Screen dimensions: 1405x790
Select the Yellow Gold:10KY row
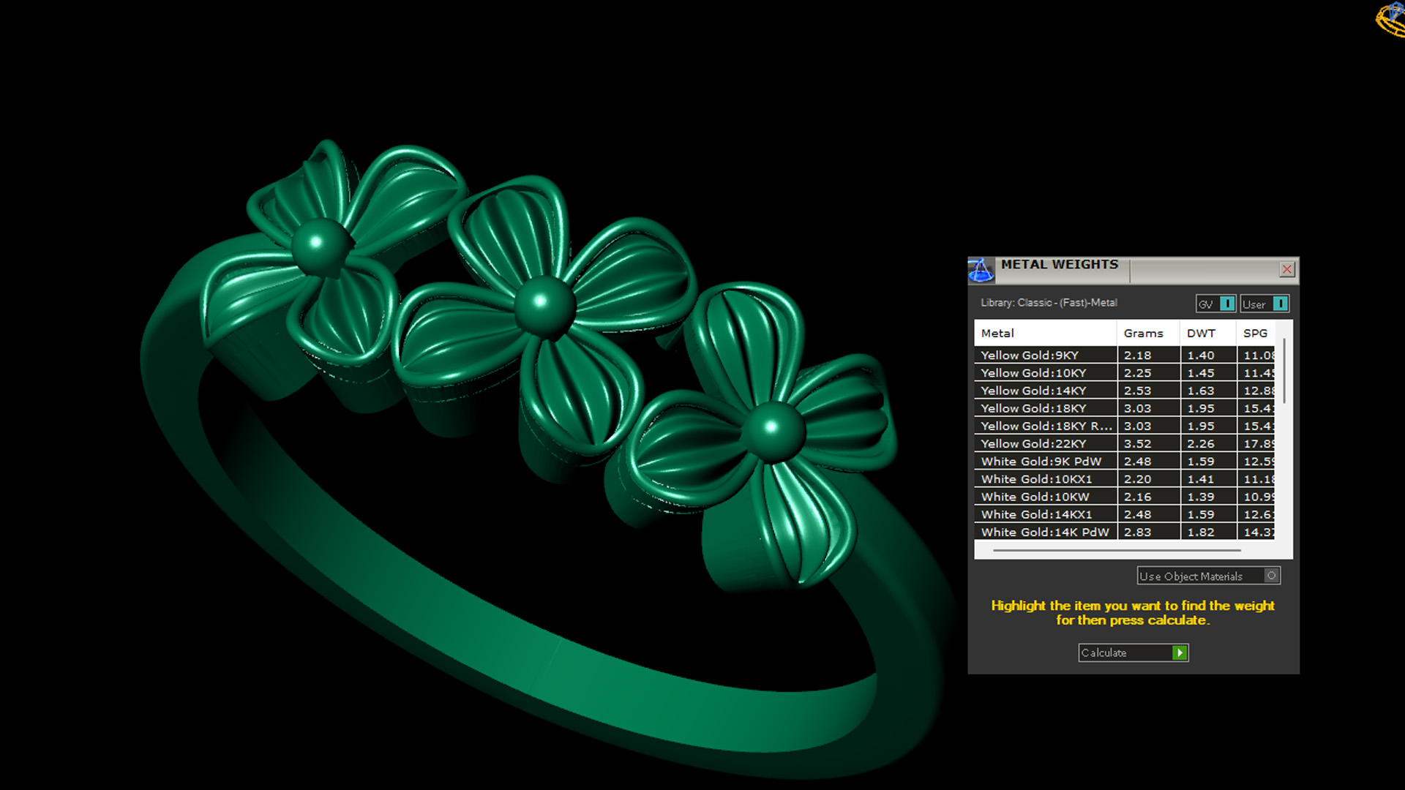pyautogui.click(x=1124, y=372)
